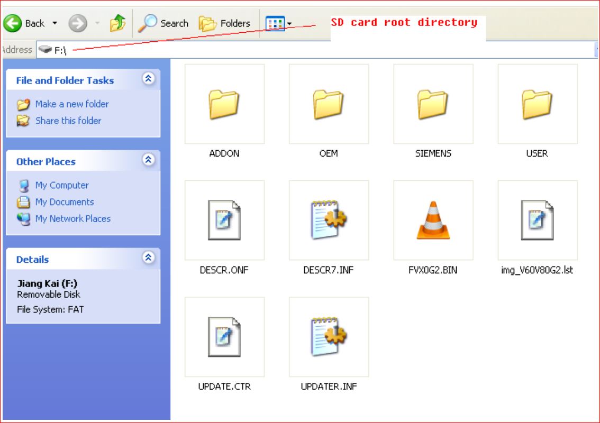Screen dimensions: 600x423
Task: Go to My Network Places
Action: (72, 218)
